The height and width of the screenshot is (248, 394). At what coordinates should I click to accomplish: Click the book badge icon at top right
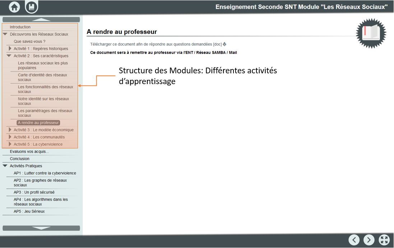point(371,33)
